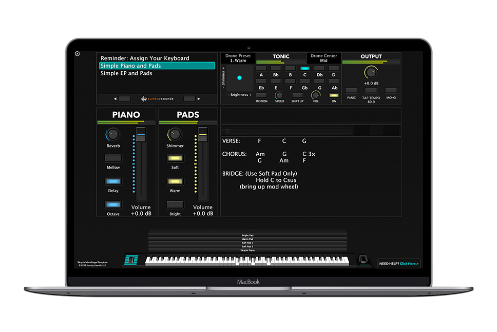This screenshot has height=332, width=497.
Task: Adjust the Shimmer knob in the PADS panel
Action: [175, 135]
